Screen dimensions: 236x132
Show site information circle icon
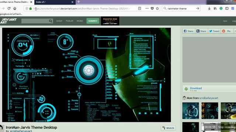pos(27,8)
